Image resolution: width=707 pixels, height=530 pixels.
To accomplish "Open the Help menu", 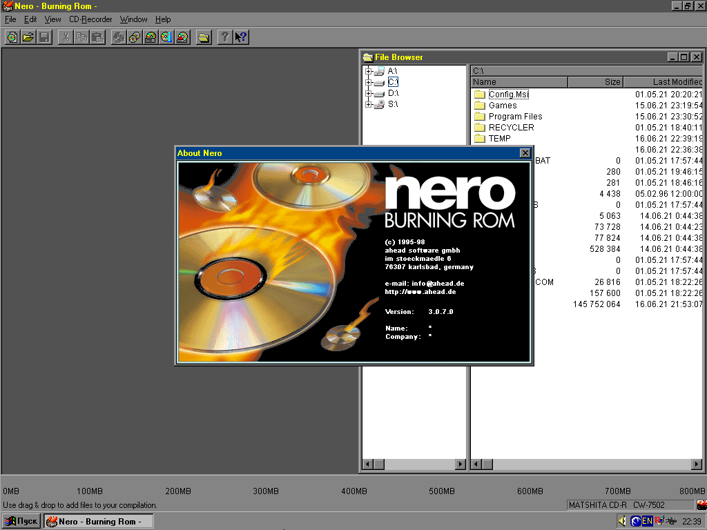I will pyautogui.click(x=163, y=19).
